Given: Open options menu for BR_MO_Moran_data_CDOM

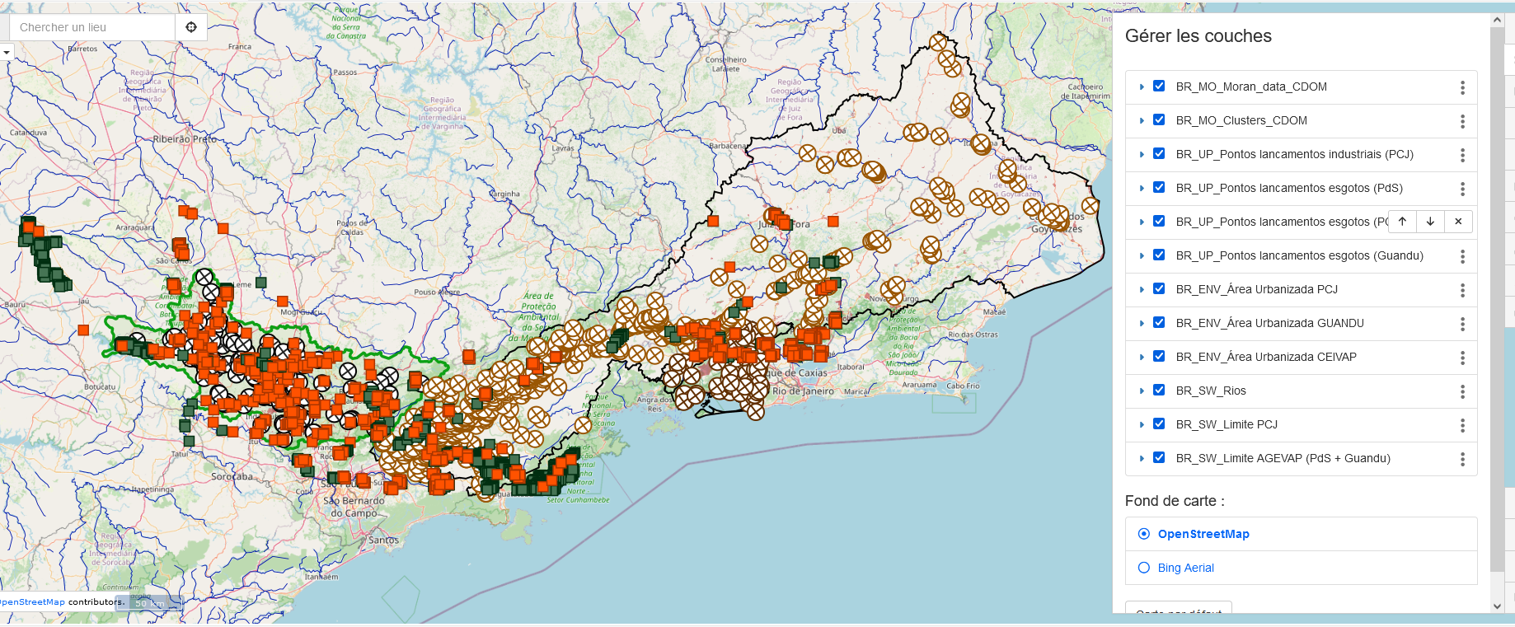Looking at the screenshot, I should click(1462, 87).
